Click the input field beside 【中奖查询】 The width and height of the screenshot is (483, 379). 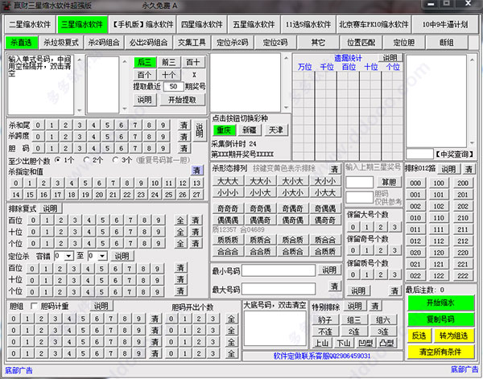point(419,154)
